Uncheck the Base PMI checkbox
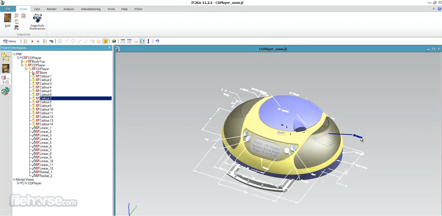This screenshot has width=442, height=216. [x=37, y=73]
